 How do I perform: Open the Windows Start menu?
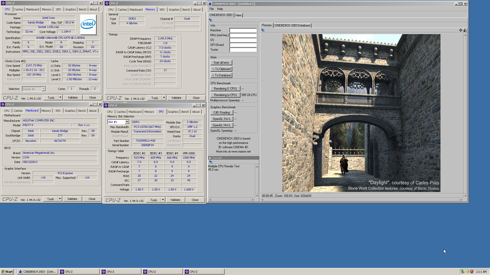click(7, 272)
